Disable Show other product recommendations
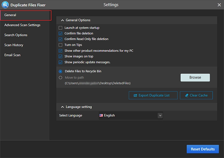Screen dimensions: 224x158 (x=60, y=51)
